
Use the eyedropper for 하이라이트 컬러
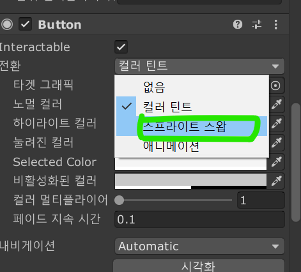pyautogui.click(x=277, y=123)
